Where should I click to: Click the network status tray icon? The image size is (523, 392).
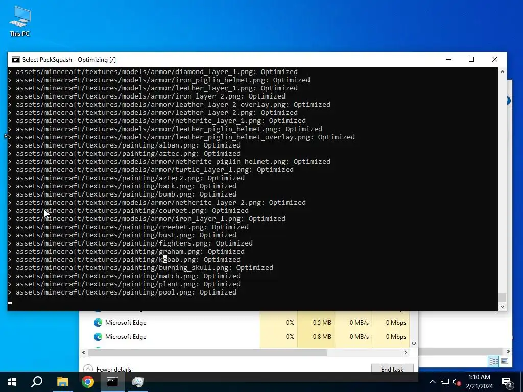(x=445, y=382)
